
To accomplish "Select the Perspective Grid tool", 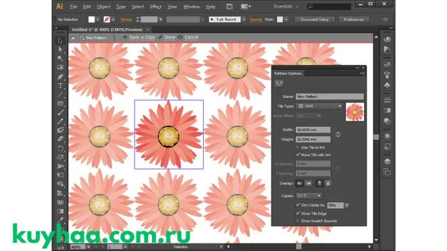I will click(60, 193).
